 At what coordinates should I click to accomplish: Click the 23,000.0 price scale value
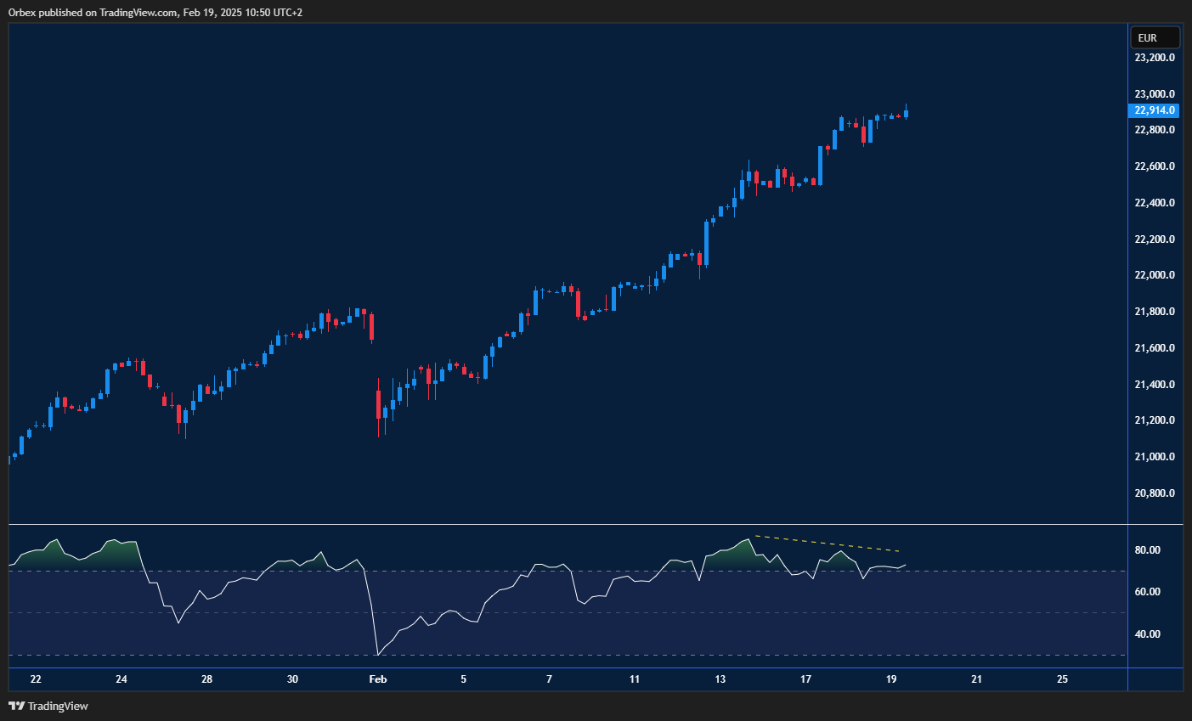[1153, 93]
